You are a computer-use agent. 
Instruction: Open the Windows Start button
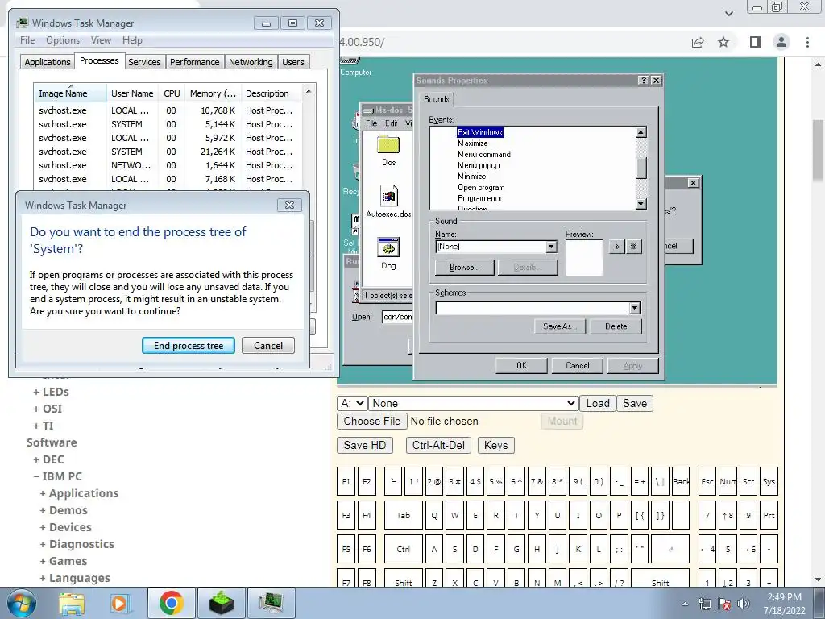[22, 603]
